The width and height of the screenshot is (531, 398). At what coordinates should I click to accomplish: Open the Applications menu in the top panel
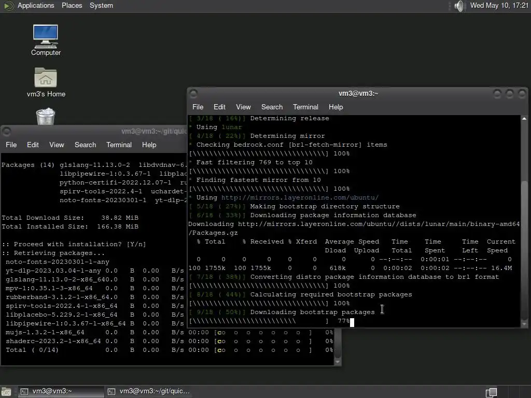(x=36, y=6)
